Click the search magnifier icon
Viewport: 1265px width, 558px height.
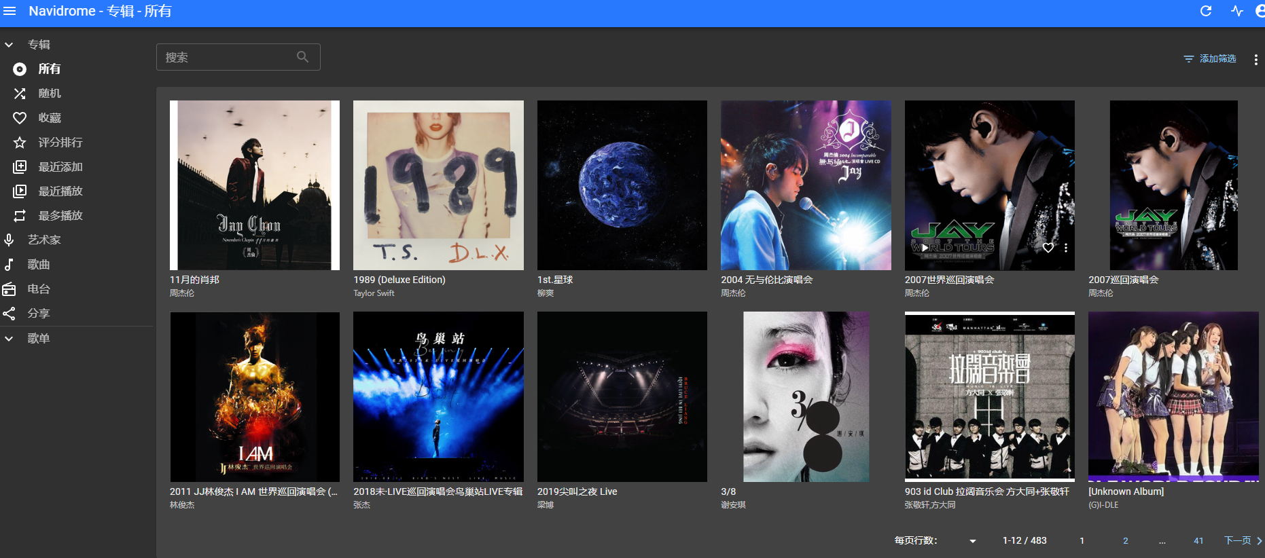(303, 57)
